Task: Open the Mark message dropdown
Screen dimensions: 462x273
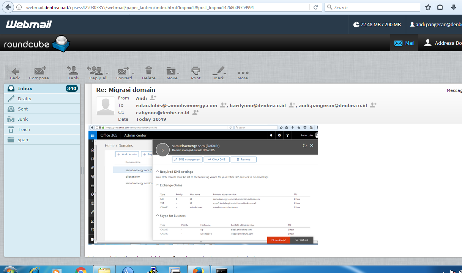Action: 226,73
